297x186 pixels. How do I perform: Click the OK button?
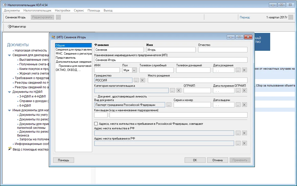[195, 160]
